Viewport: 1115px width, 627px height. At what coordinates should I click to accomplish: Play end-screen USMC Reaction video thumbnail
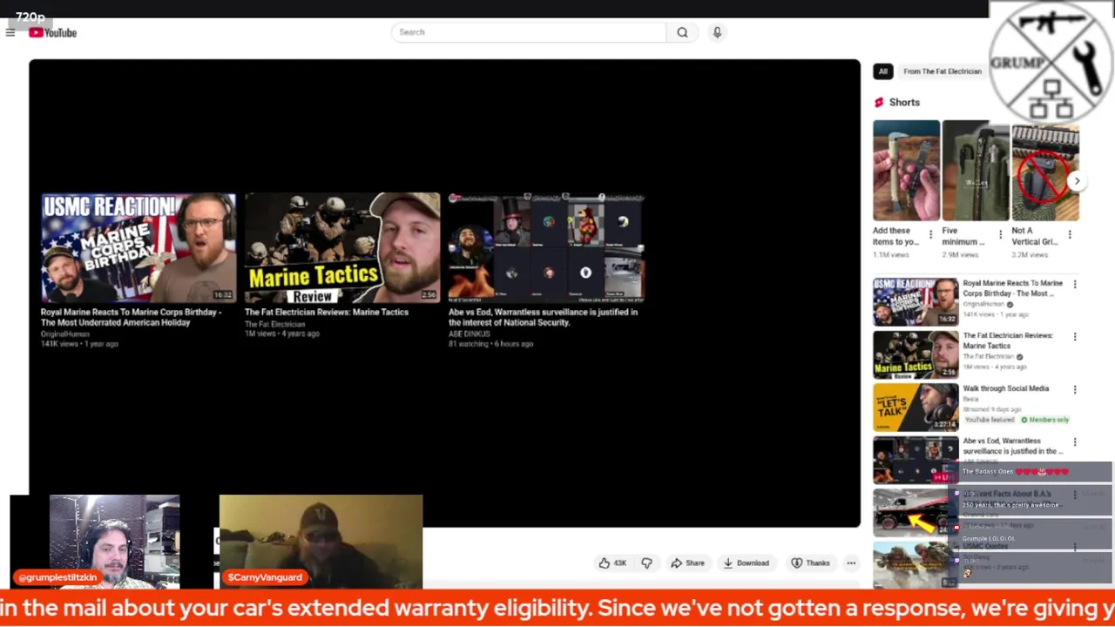click(139, 247)
